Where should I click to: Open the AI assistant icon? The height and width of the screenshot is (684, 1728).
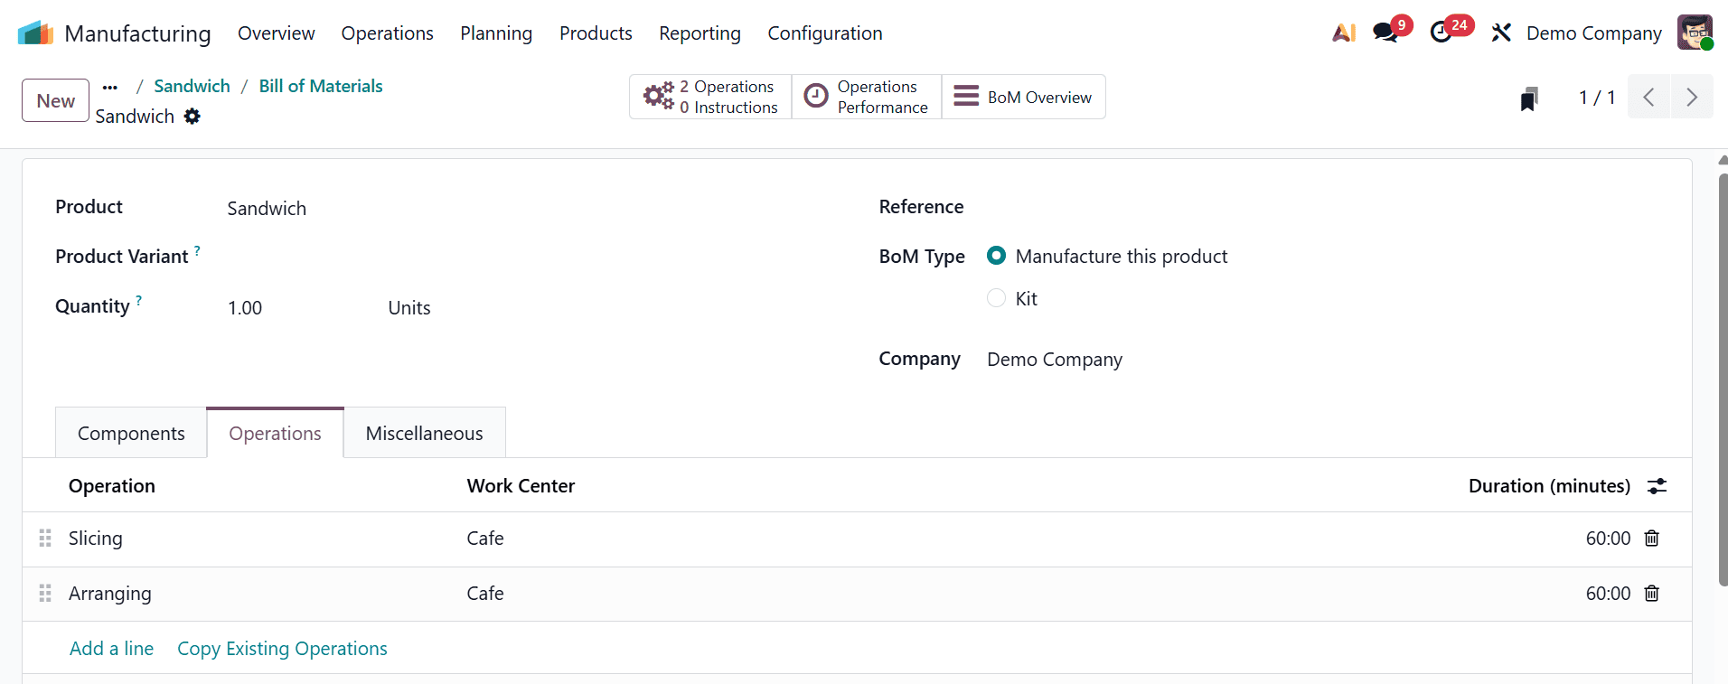click(x=1344, y=33)
